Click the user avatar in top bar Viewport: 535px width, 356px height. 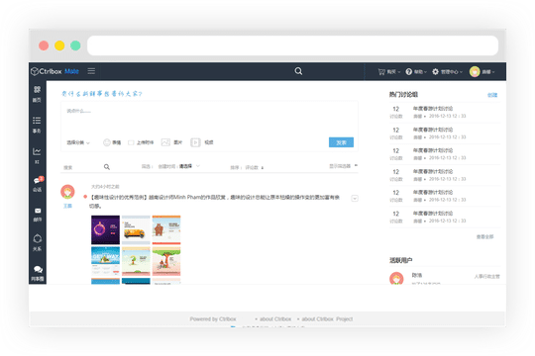click(x=475, y=71)
